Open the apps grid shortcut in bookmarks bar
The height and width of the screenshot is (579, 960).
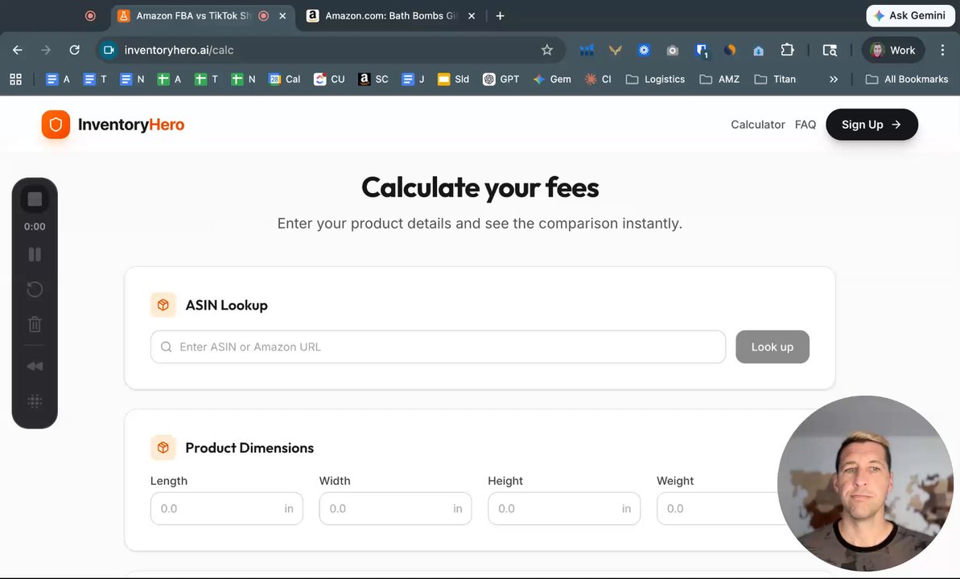coord(16,79)
